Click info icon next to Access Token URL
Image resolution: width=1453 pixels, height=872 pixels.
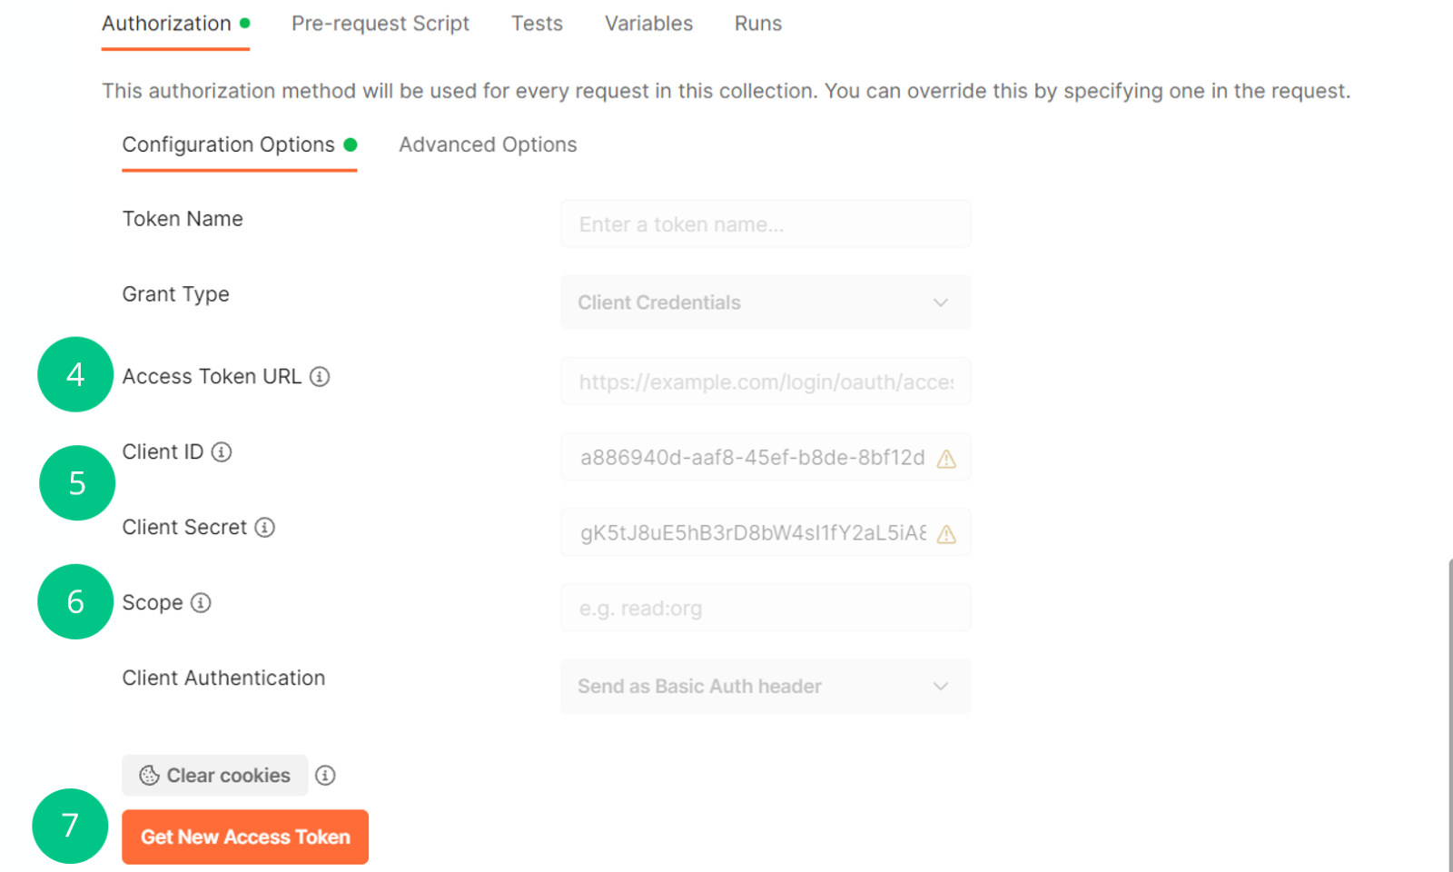pyautogui.click(x=320, y=376)
